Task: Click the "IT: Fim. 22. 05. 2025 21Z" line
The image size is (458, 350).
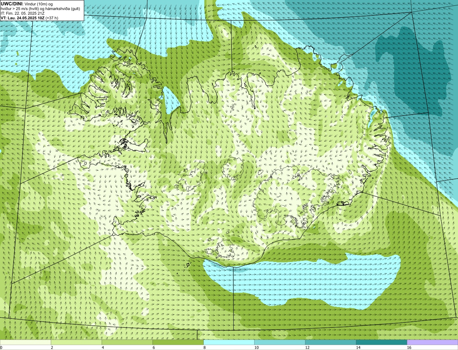Action: tap(23, 13)
